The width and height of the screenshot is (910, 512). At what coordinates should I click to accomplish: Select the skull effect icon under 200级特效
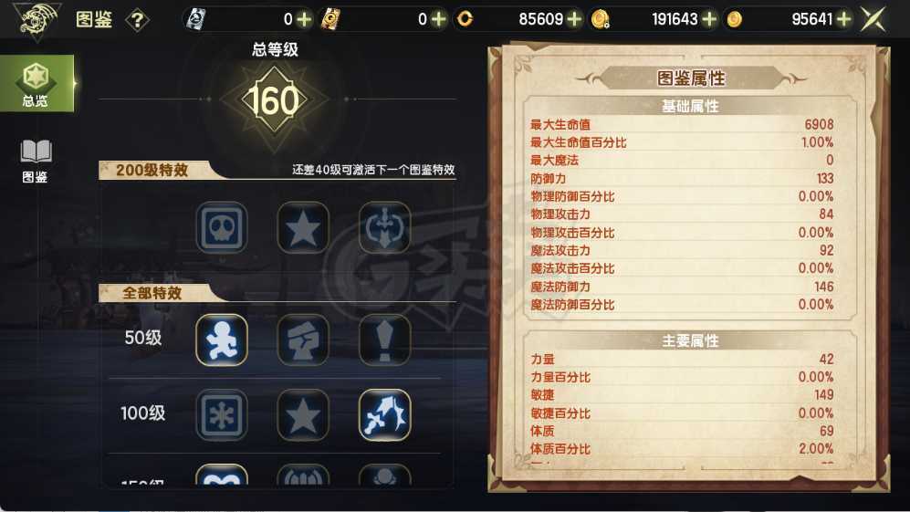click(222, 227)
